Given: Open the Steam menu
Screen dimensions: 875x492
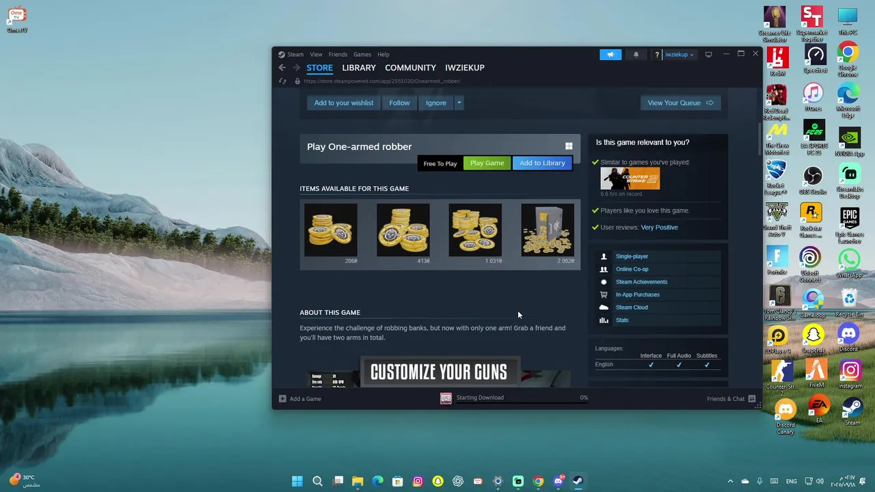Looking at the screenshot, I should [295, 55].
